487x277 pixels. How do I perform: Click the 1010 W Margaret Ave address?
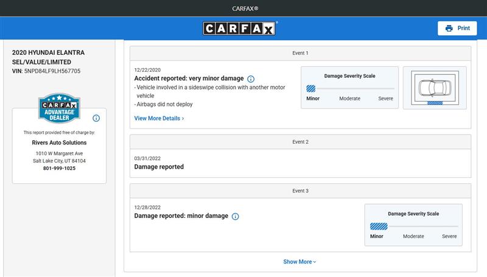(59, 153)
